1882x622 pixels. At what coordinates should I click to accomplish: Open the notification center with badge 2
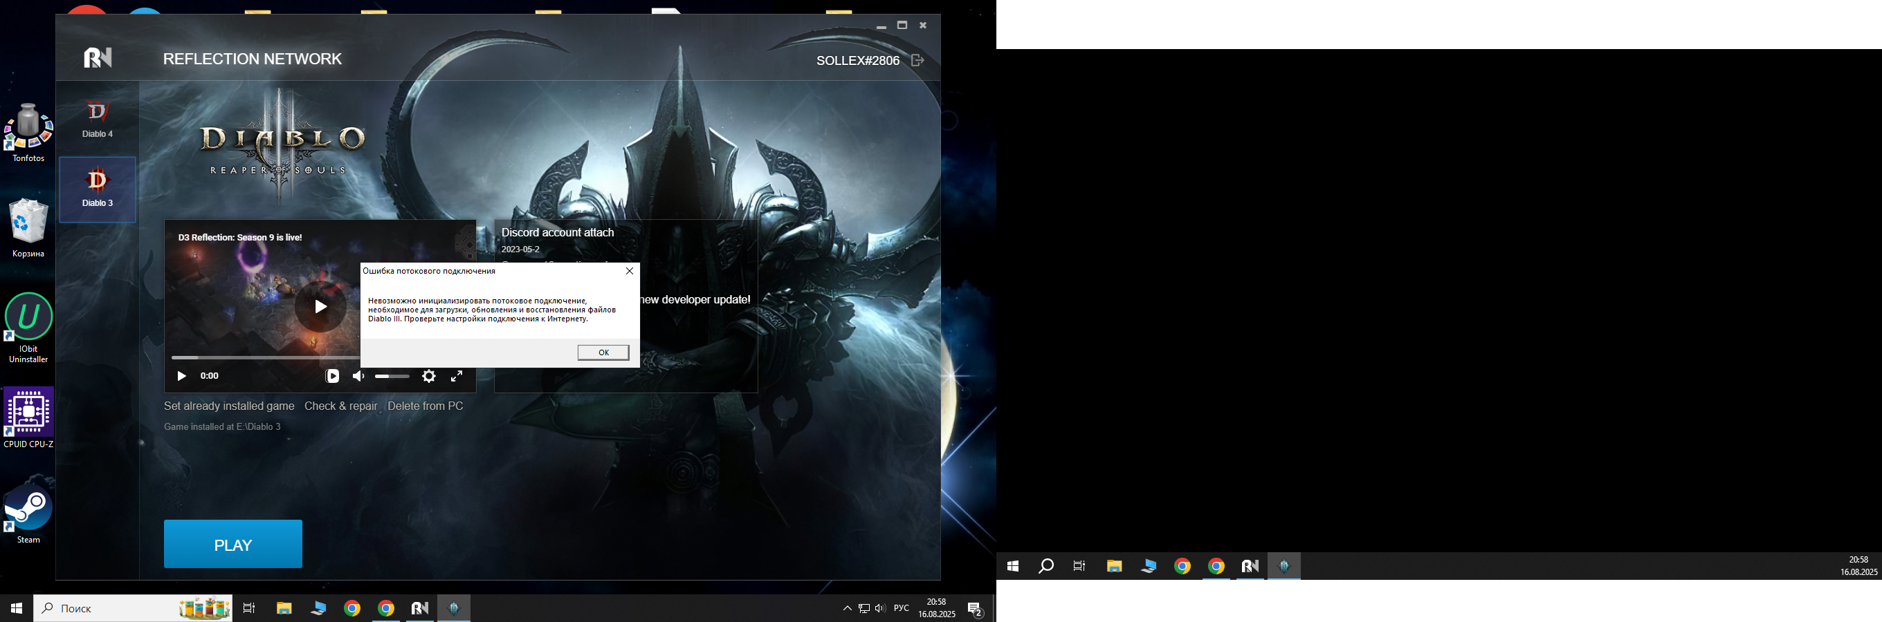pos(976,608)
